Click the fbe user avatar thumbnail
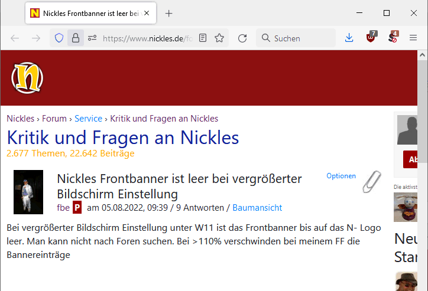 pyautogui.click(x=28, y=192)
